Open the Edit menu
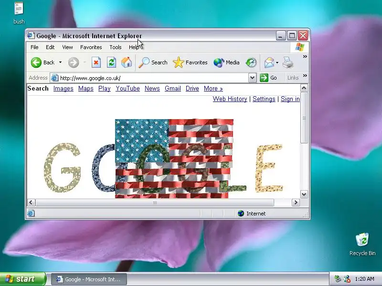 (x=50, y=47)
